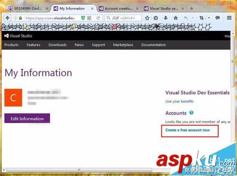Click the site information icon in the address bar
The image size is (237, 176).
(15, 18)
